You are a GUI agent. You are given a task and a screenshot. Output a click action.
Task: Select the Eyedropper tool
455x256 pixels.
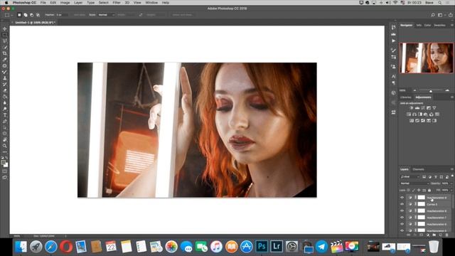[x=5, y=60]
